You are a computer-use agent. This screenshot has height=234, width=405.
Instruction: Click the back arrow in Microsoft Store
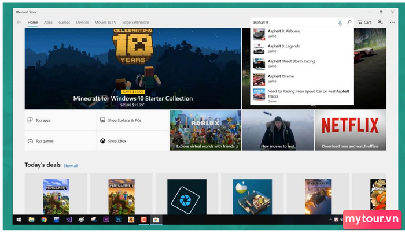point(19,22)
